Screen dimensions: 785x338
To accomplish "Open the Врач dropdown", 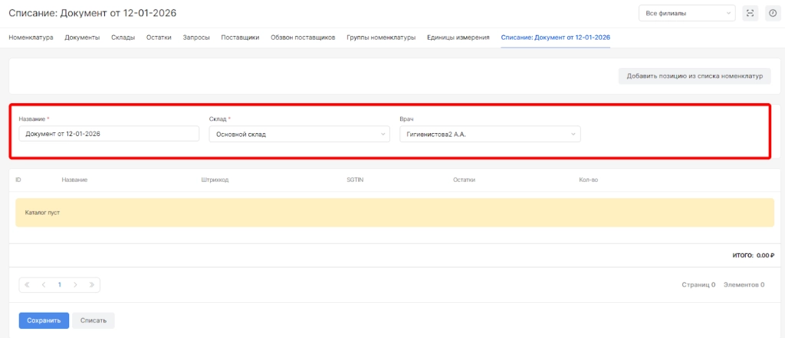I will [x=490, y=134].
